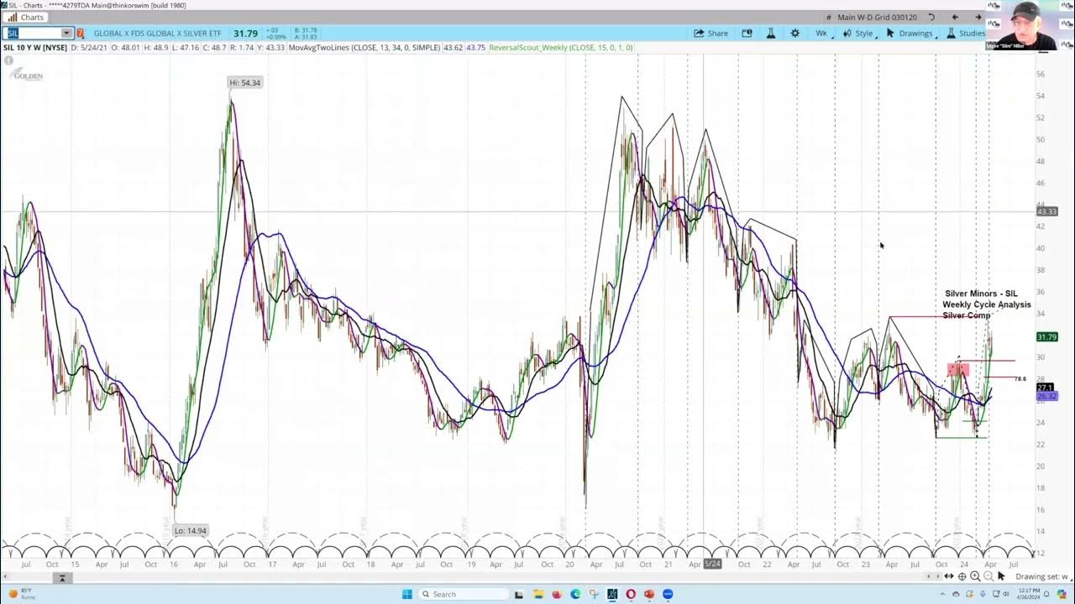This screenshot has height=604, width=1075.
Task: Open chart settings gear
Action: [794, 34]
